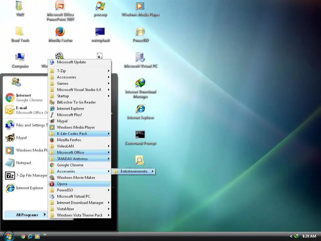Expand Windows Vista Theme Pack folder
Viewport: 321px width, 241px height.
[x=80, y=215]
